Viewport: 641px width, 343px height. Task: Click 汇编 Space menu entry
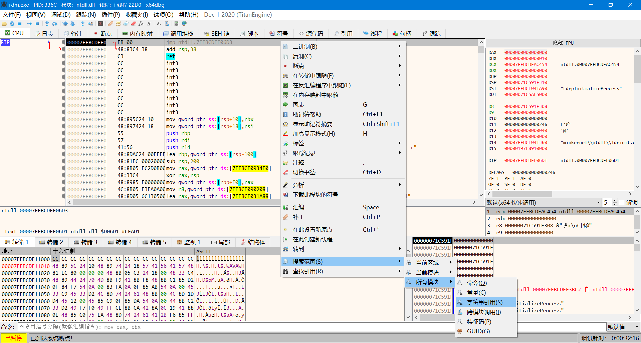coord(344,207)
